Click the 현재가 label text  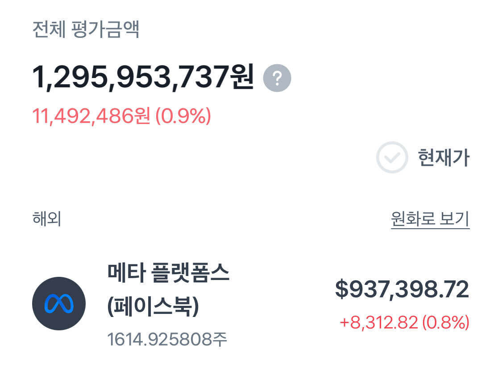point(444,157)
